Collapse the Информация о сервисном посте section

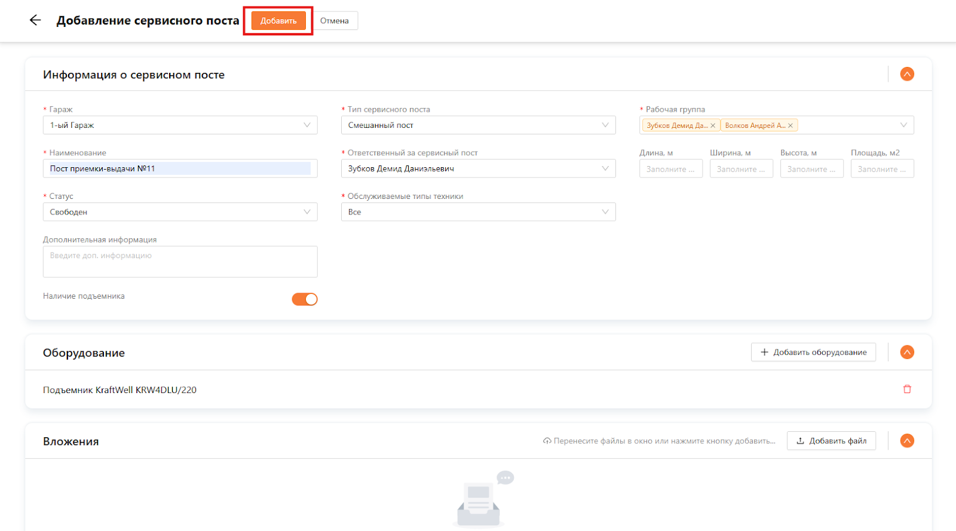click(907, 74)
